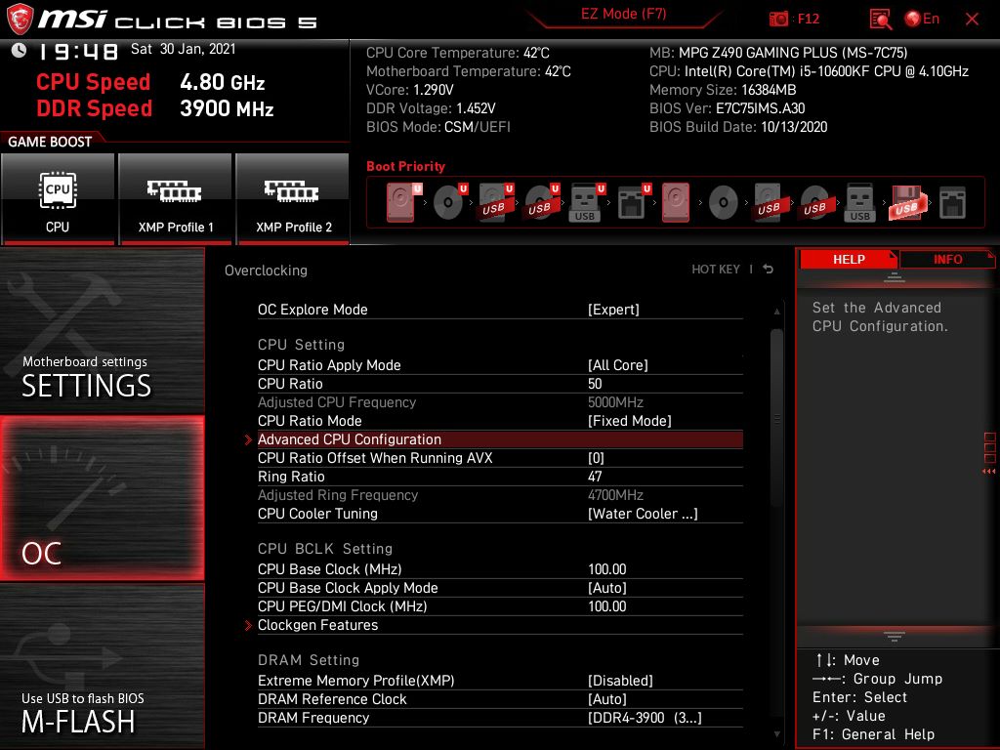The image size is (1000, 750).
Task: Edit CPU Base Clock (MHz) value
Action: (500, 569)
